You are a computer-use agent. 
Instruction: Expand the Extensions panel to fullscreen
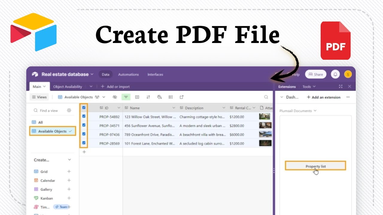[341, 87]
